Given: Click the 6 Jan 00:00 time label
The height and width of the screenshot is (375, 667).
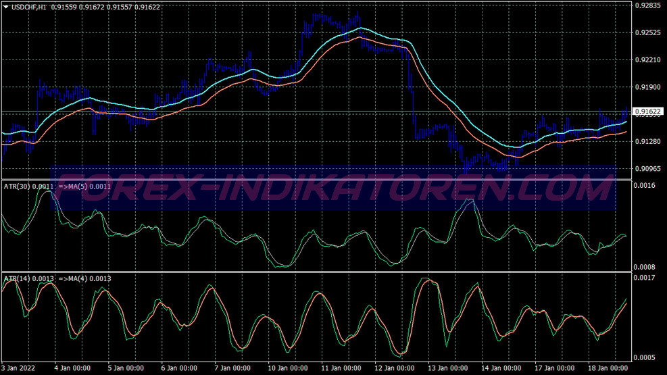Looking at the screenshot, I should [x=179, y=368].
